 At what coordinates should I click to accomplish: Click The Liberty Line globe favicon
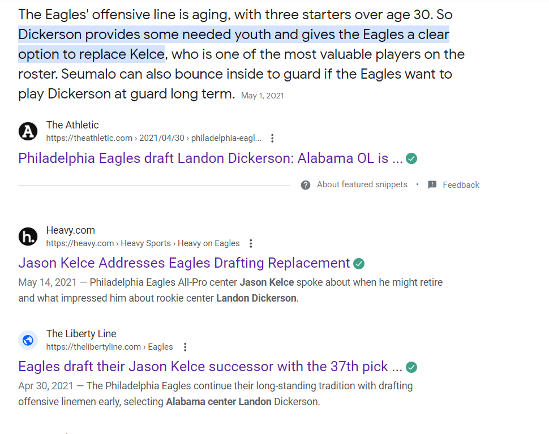[28, 340]
